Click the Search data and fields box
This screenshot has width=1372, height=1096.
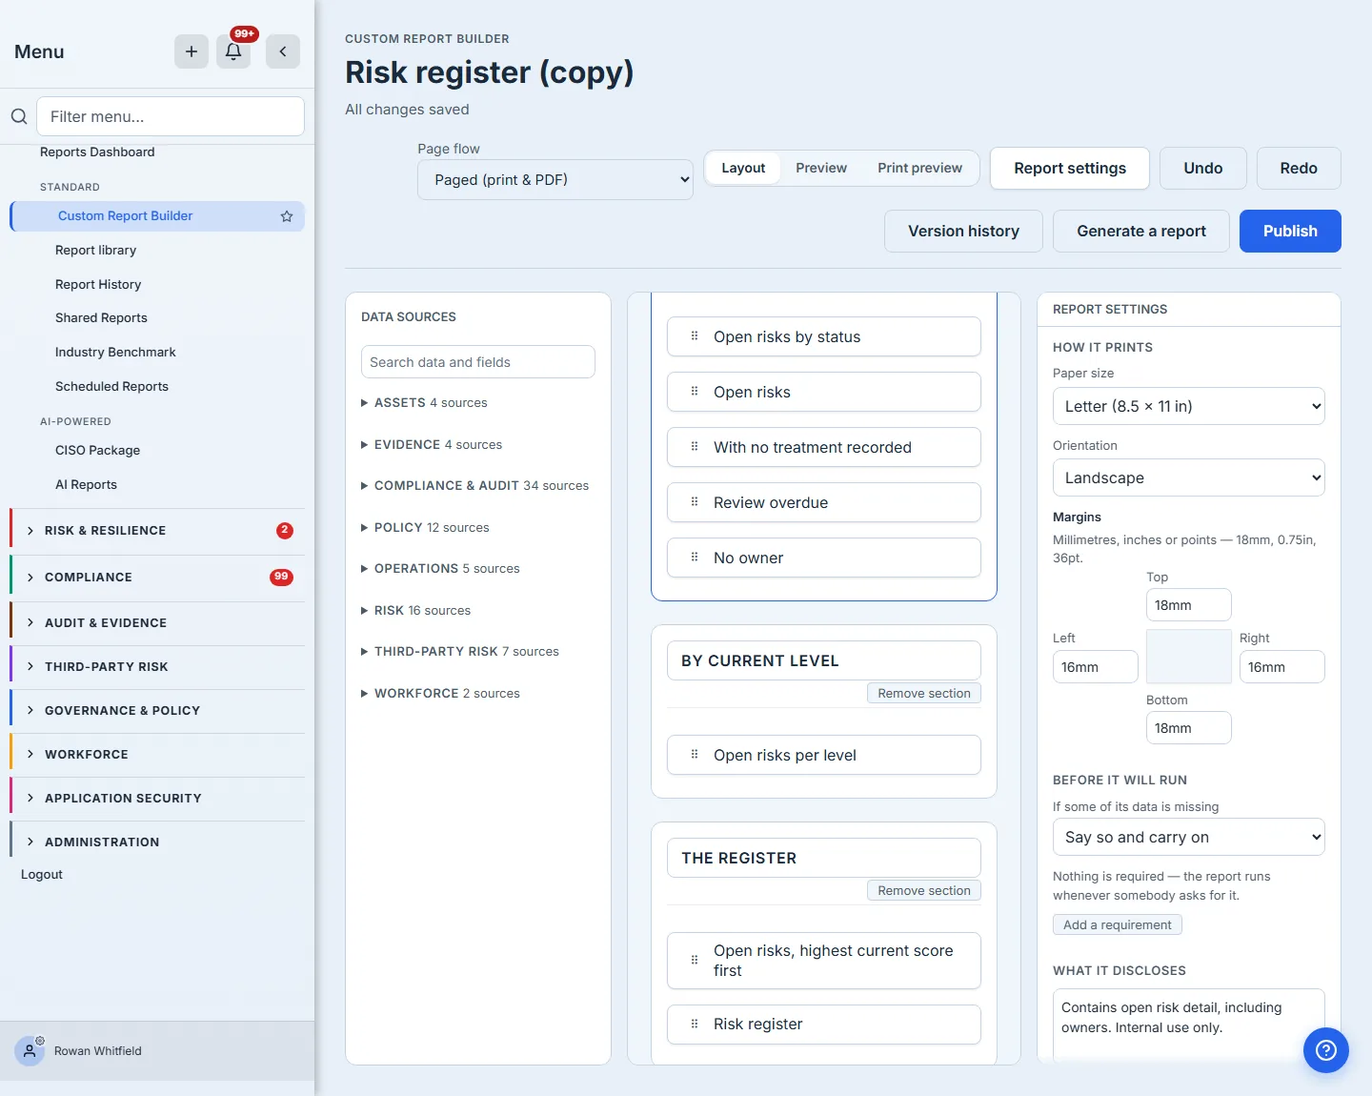coord(478,362)
